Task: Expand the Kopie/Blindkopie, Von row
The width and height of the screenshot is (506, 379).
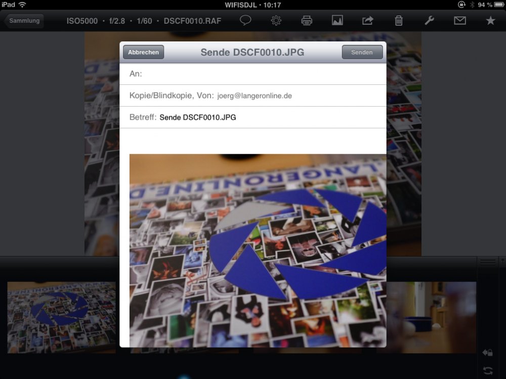Action: [x=253, y=96]
